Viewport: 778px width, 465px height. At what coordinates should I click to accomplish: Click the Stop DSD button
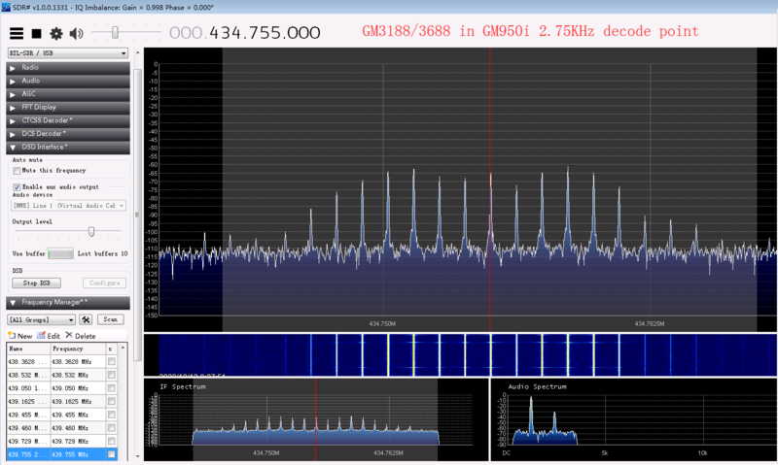click(37, 283)
